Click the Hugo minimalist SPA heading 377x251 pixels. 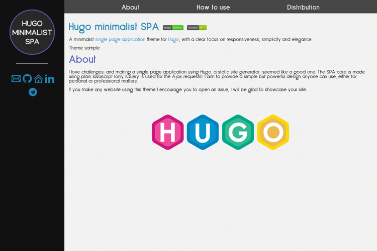click(114, 27)
